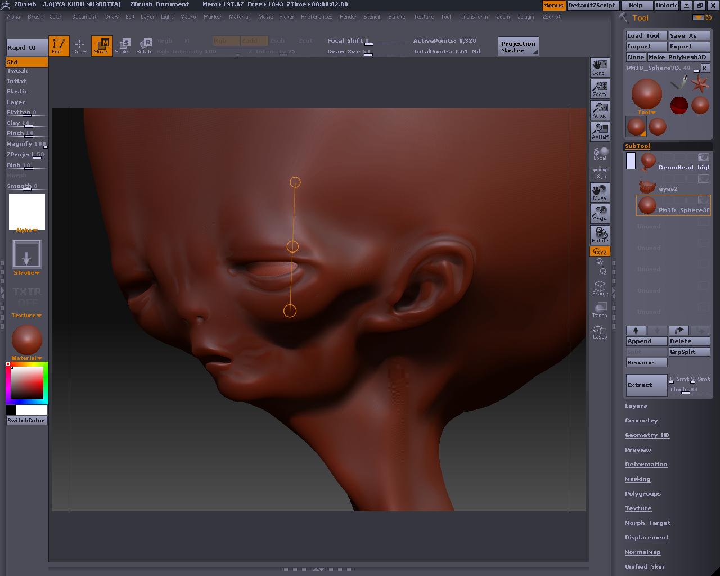
Task: Select the Scale mode icon in top shelf
Action: click(122, 46)
